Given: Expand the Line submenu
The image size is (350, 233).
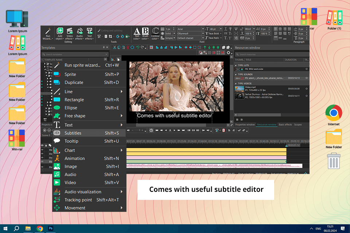Looking at the screenshot, I should tap(89, 91).
